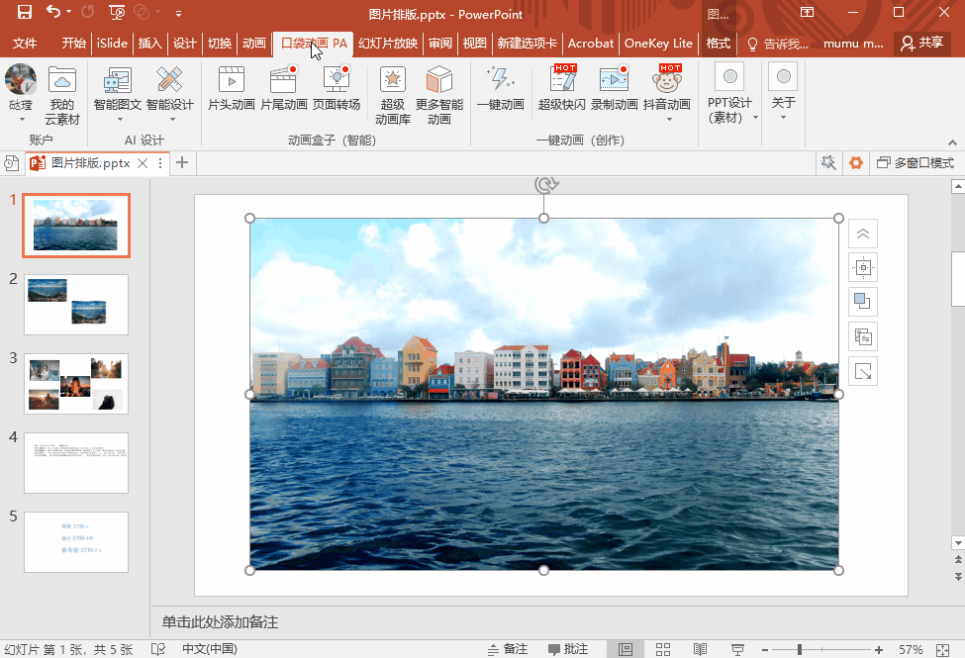The width and height of the screenshot is (965, 658).
Task: Click the replace picture icon beside picture
Action: click(x=863, y=336)
